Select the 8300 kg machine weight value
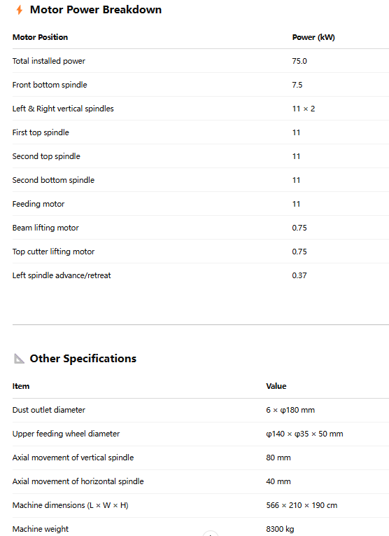The height and width of the screenshot is (536, 389). 280,529
